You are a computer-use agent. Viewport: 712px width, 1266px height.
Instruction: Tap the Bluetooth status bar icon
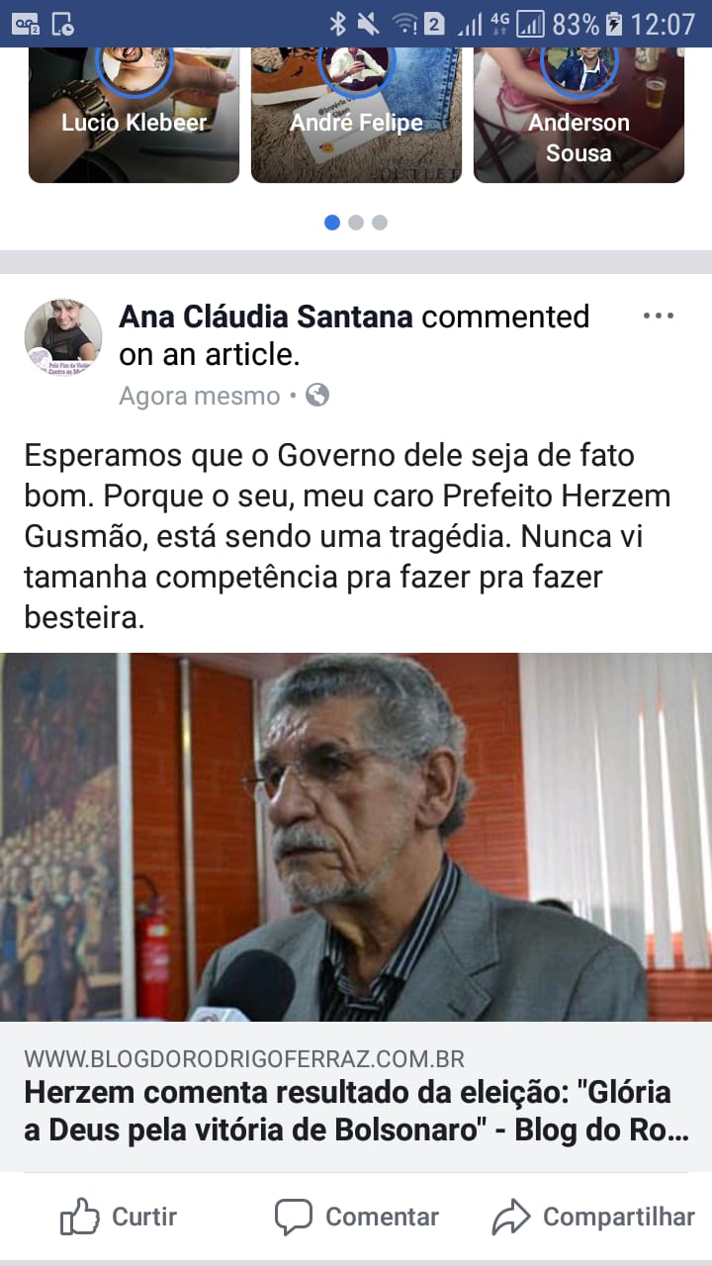[x=337, y=24]
